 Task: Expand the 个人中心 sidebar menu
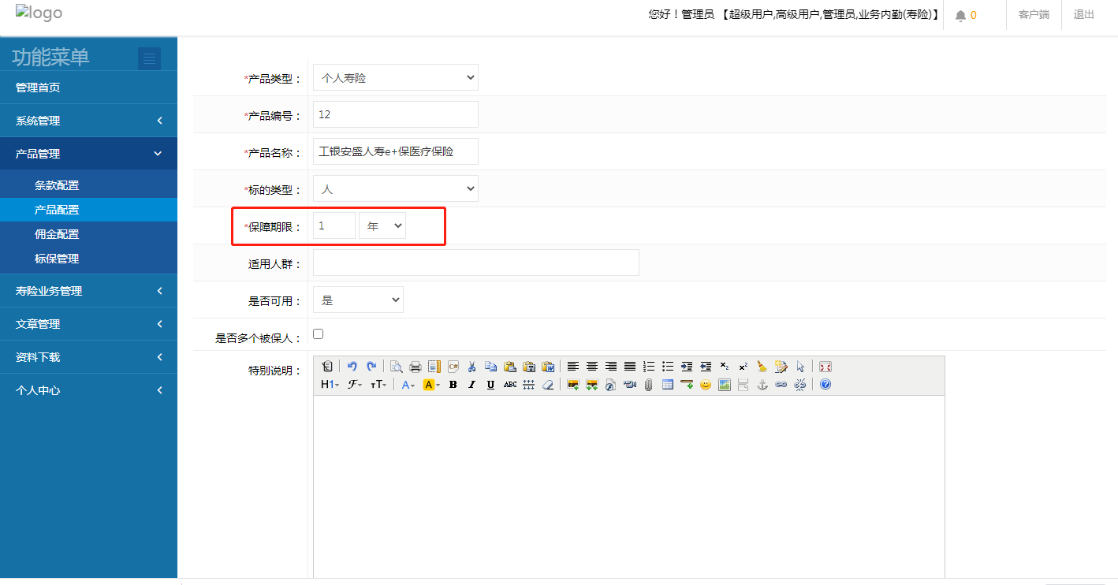[x=88, y=390]
